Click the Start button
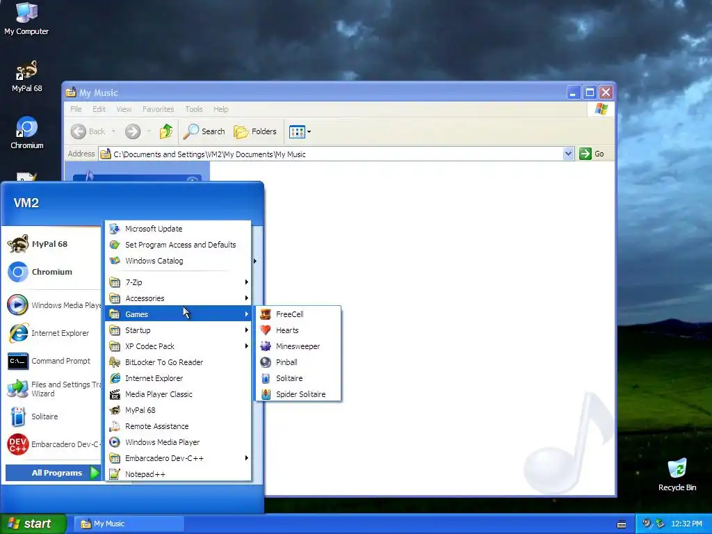The width and height of the screenshot is (712, 534). 33,524
